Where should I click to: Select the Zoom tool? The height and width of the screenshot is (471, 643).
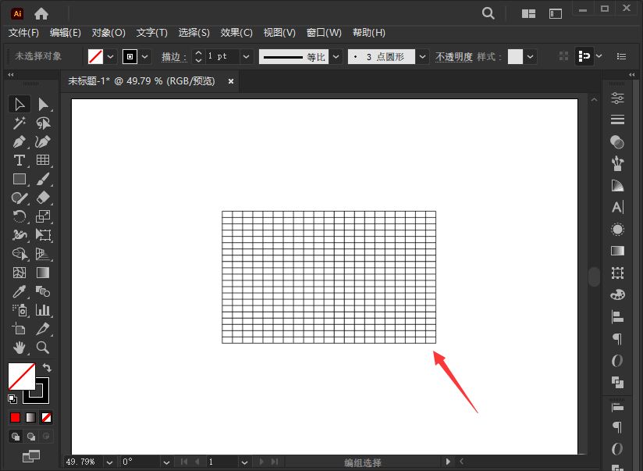coord(44,348)
